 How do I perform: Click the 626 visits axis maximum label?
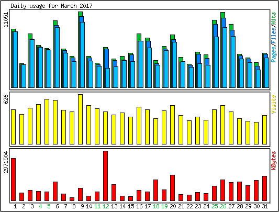[6, 99]
